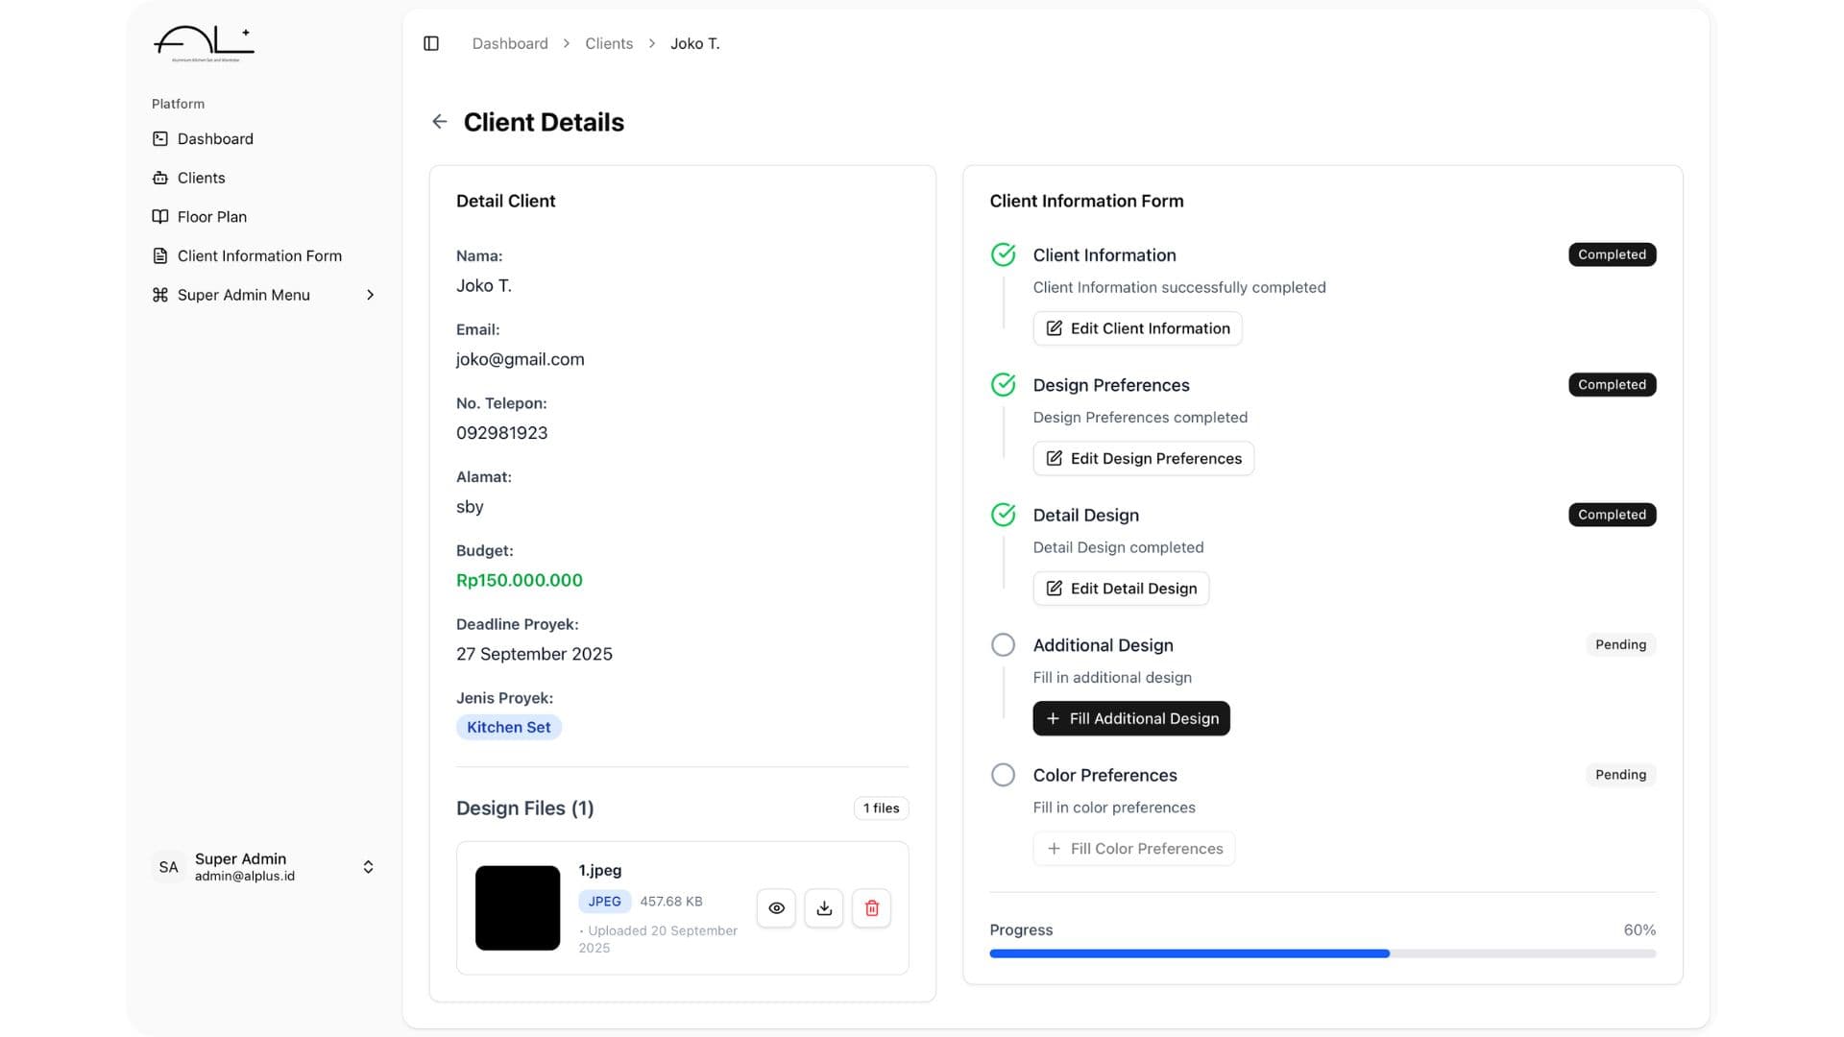
Task: Expand the Super Admin Menu chevron
Action: click(371, 295)
